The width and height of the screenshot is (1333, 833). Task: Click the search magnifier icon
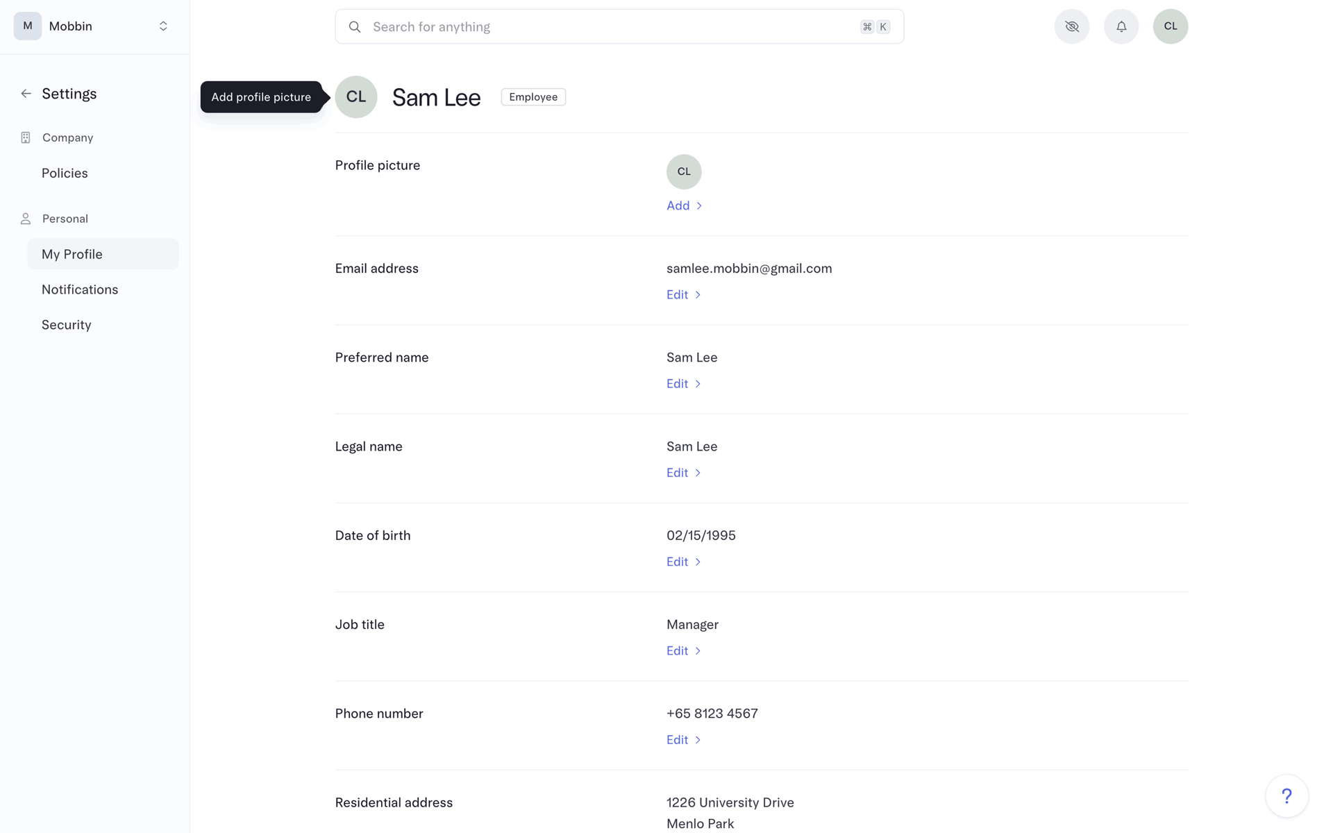pyautogui.click(x=355, y=27)
